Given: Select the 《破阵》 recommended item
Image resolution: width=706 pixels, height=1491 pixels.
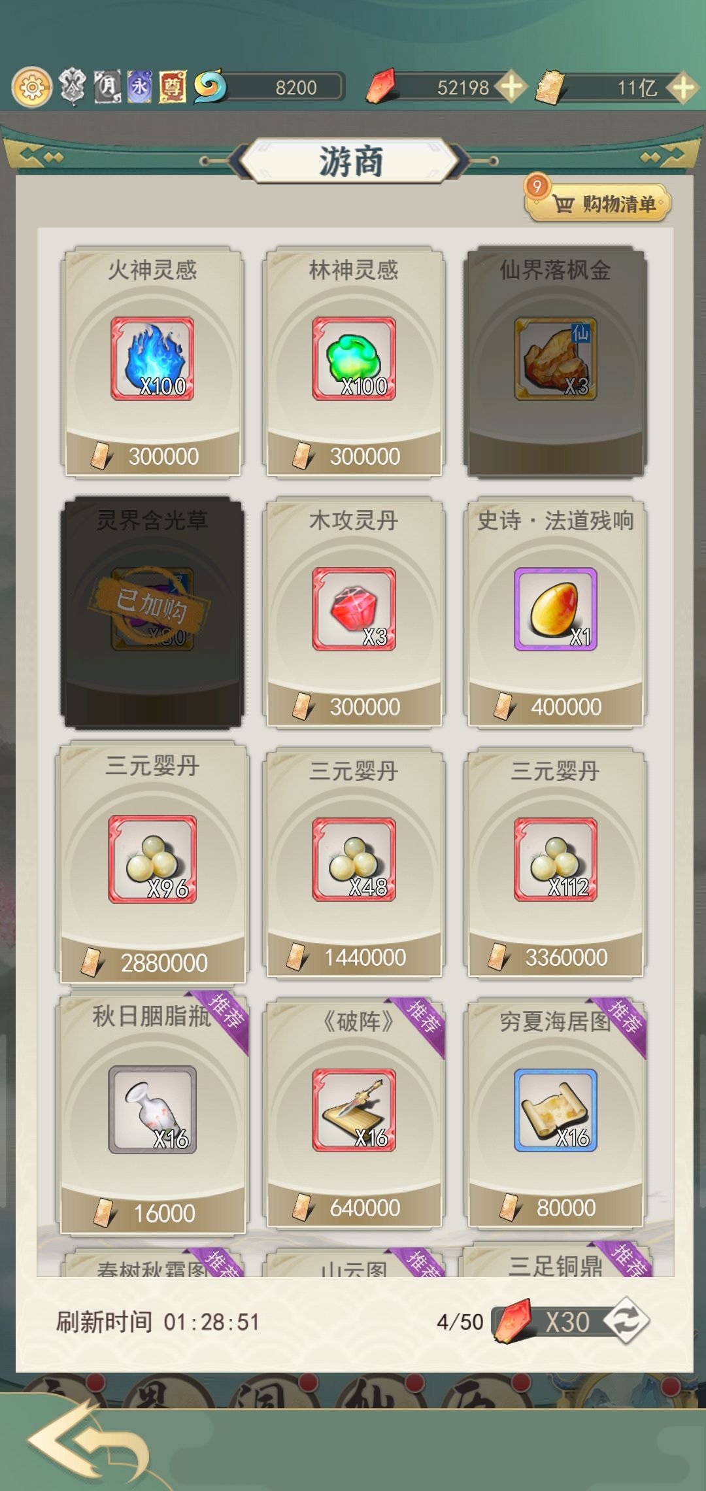Looking at the screenshot, I should click(x=354, y=1113).
